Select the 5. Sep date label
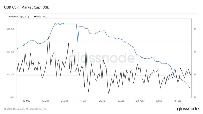Viewport: 203px width, 114px height. click(159, 101)
